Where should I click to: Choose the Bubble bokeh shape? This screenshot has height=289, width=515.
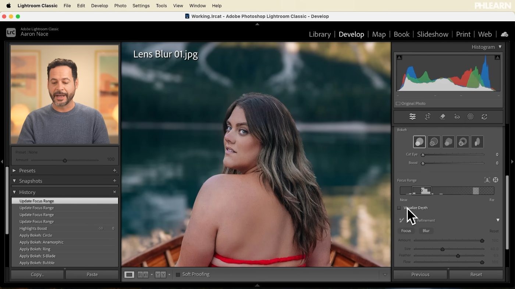434,142
